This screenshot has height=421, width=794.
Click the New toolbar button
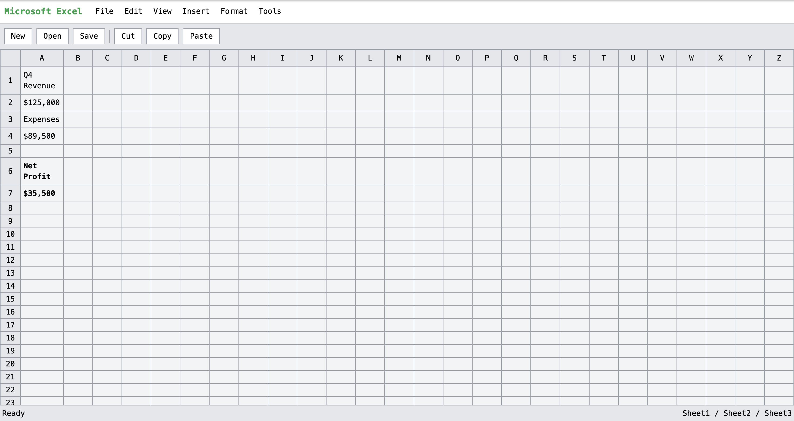click(x=18, y=36)
